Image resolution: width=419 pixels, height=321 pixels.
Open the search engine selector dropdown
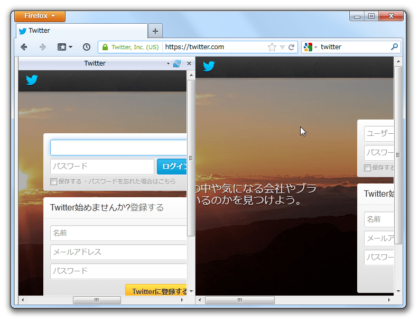click(315, 48)
